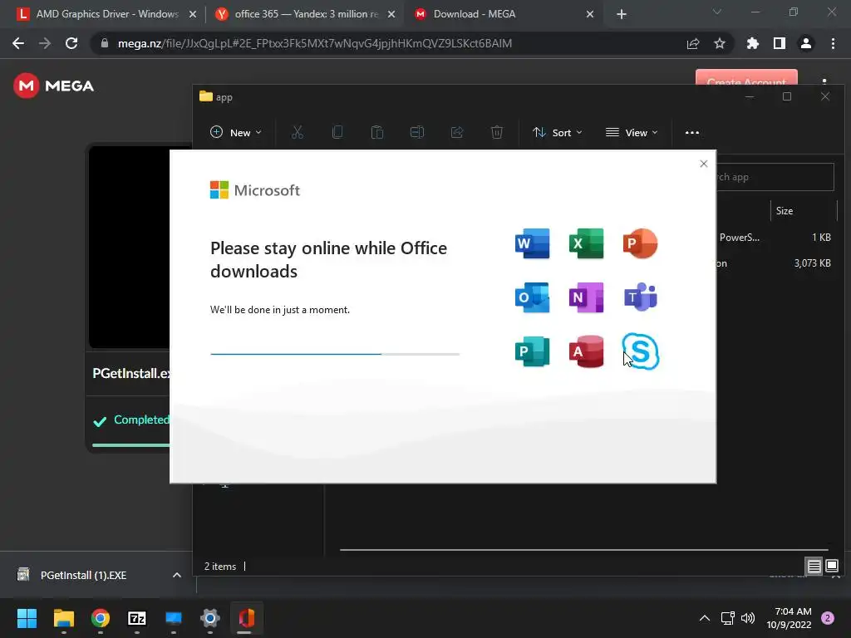The height and width of the screenshot is (638, 851).
Task: Click the share page icon in address bar
Action: [x=693, y=43]
